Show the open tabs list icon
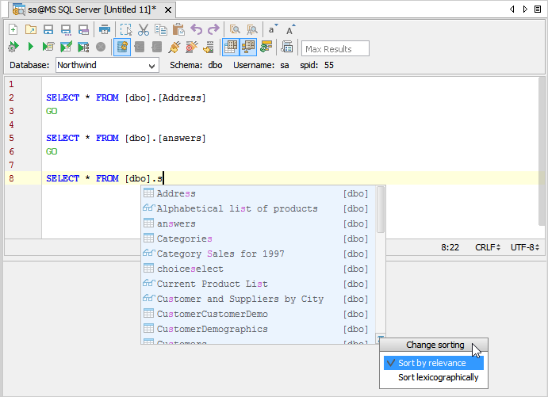Image resolution: width=548 pixels, height=397 pixels. 538,9
